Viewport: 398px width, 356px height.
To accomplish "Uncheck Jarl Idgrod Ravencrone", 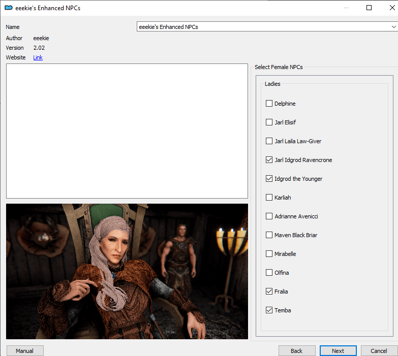I will point(269,160).
